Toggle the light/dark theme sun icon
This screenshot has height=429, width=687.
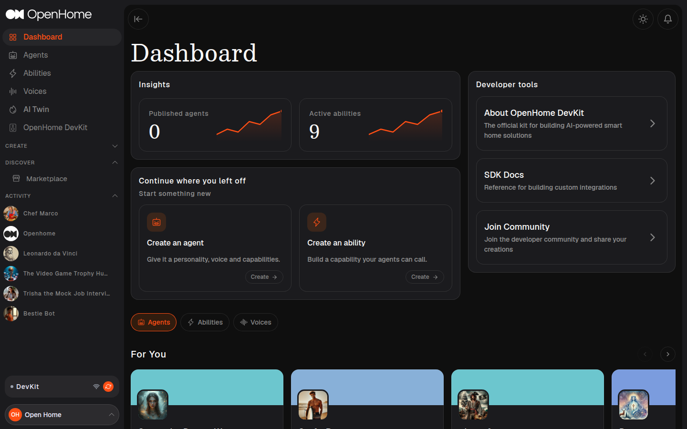pos(643,19)
